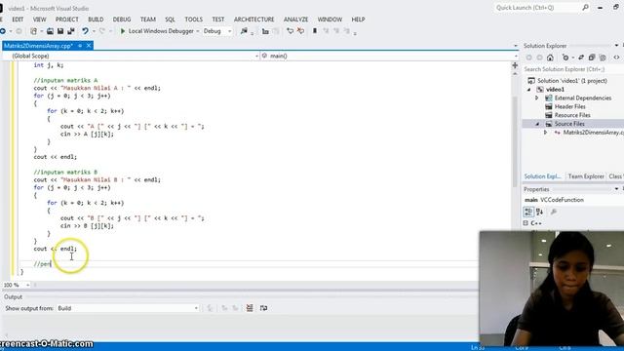Viewport: 624px width, 351px height.
Task: Collapse the Source Files folder
Action: 537,124
